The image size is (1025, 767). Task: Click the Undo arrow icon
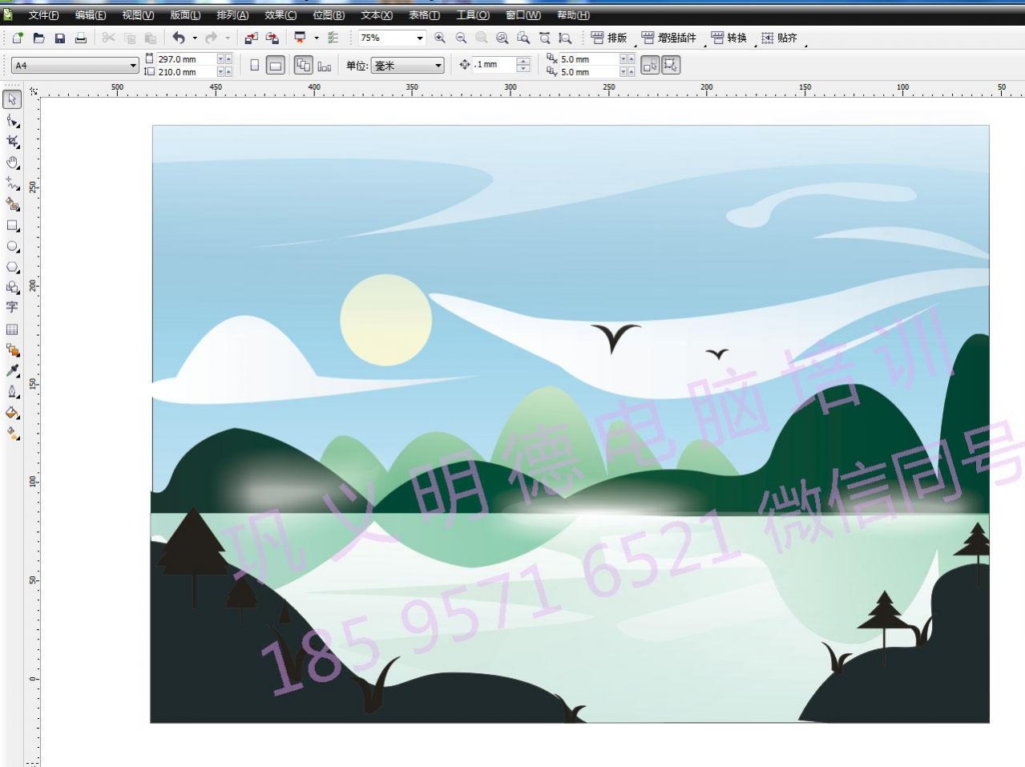pyautogui.click(x=179, y=38)
